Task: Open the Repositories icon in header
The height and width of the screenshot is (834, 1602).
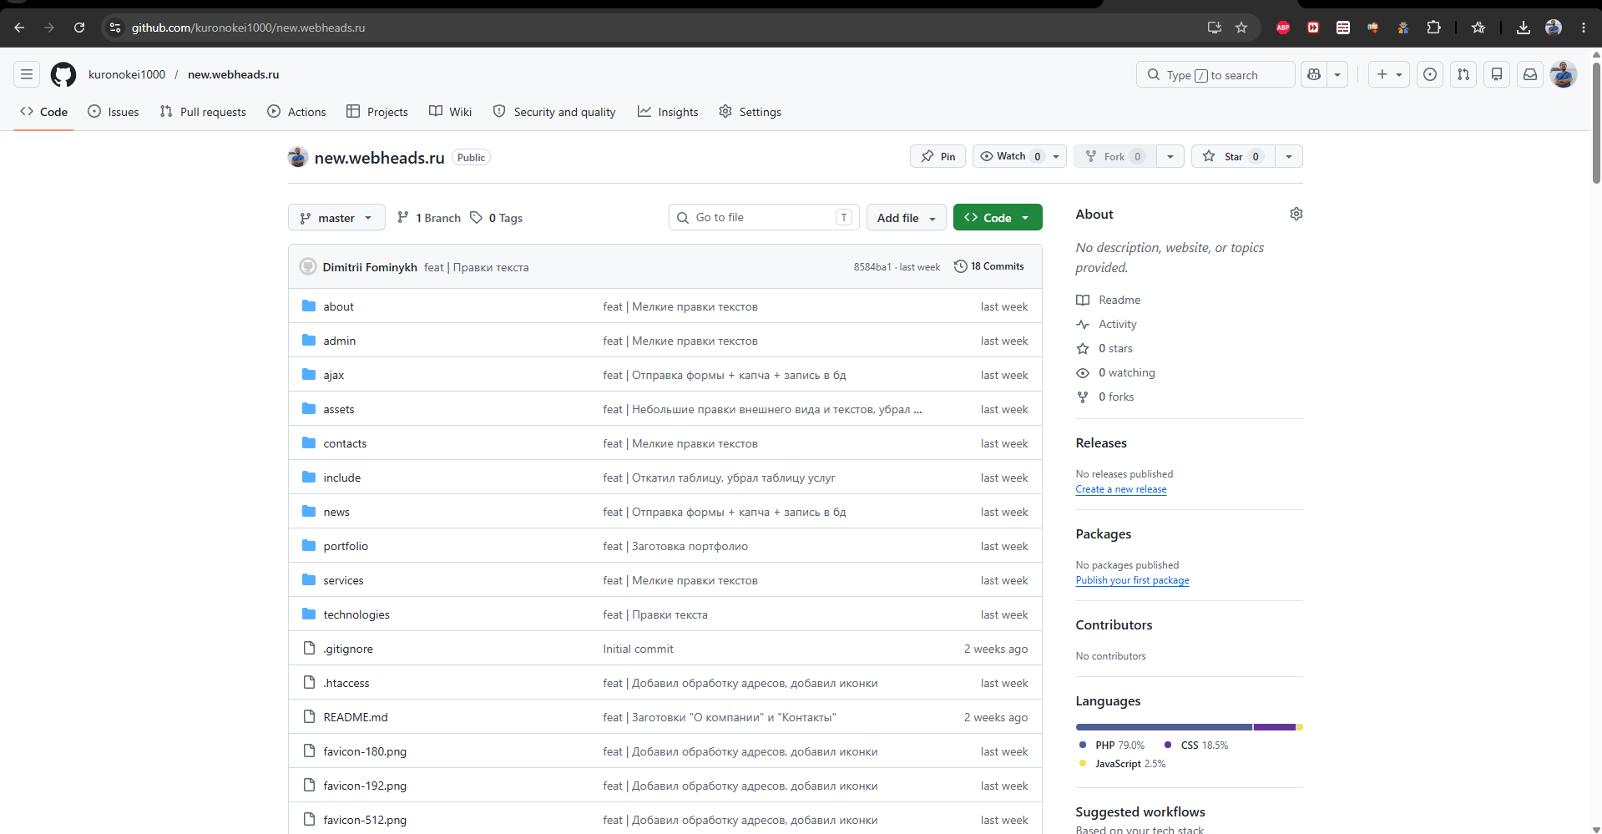Action: click(x=1497, y=74)
